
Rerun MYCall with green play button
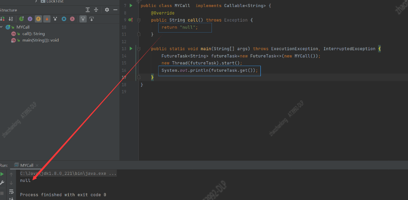pos(2,174)
